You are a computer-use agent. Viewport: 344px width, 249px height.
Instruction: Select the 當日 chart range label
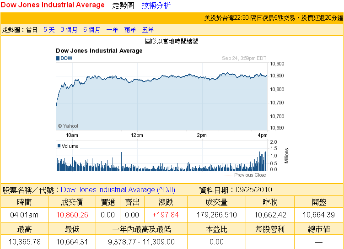(x=32, y=30)
